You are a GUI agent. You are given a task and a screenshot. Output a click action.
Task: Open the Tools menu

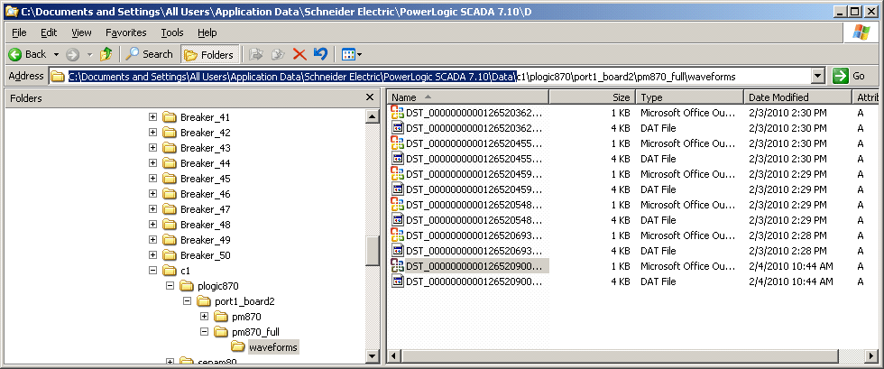(x=172, y=32)
